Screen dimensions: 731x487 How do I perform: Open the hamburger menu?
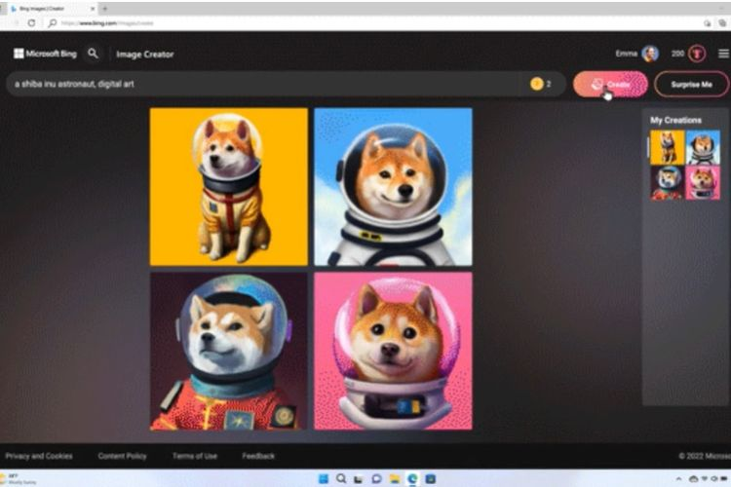(722, 55)
